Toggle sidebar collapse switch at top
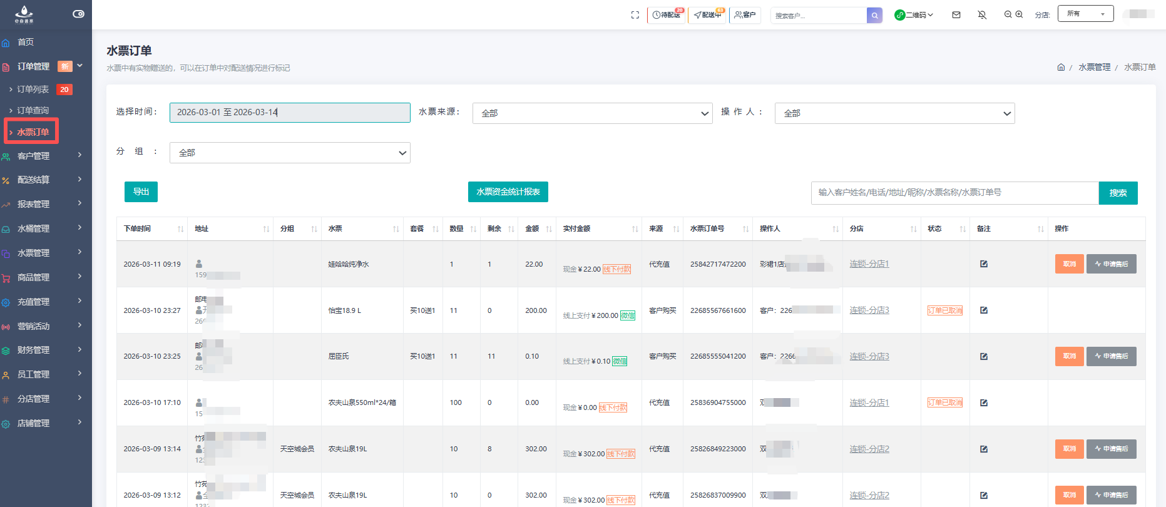The height and width of the screenshot is (507, 1166). tap(78, 14)
